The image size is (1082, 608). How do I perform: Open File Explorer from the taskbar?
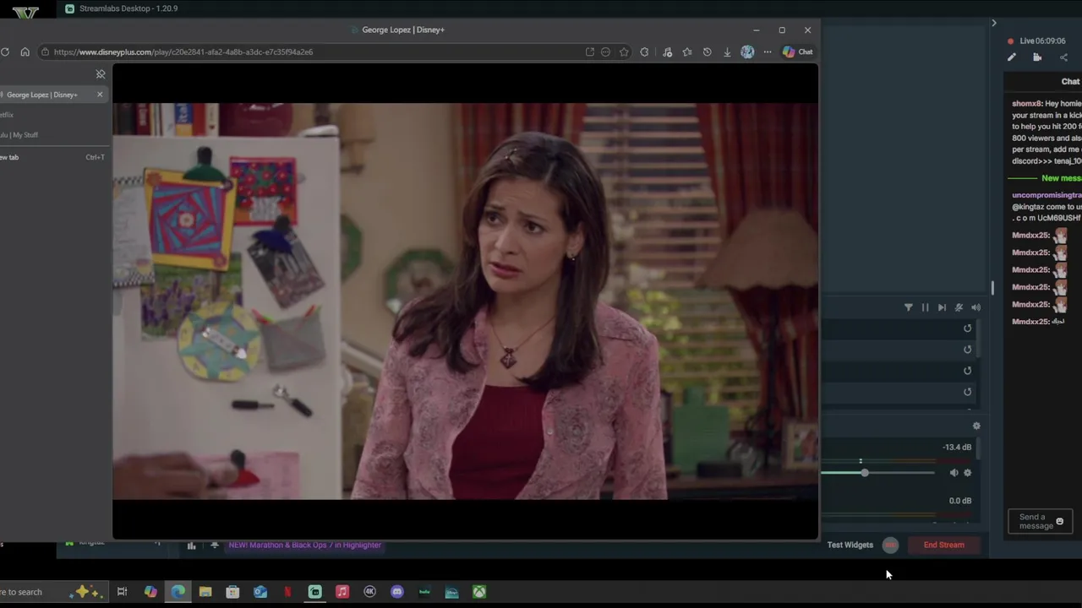pyautogui.click(x=205, y=592)
